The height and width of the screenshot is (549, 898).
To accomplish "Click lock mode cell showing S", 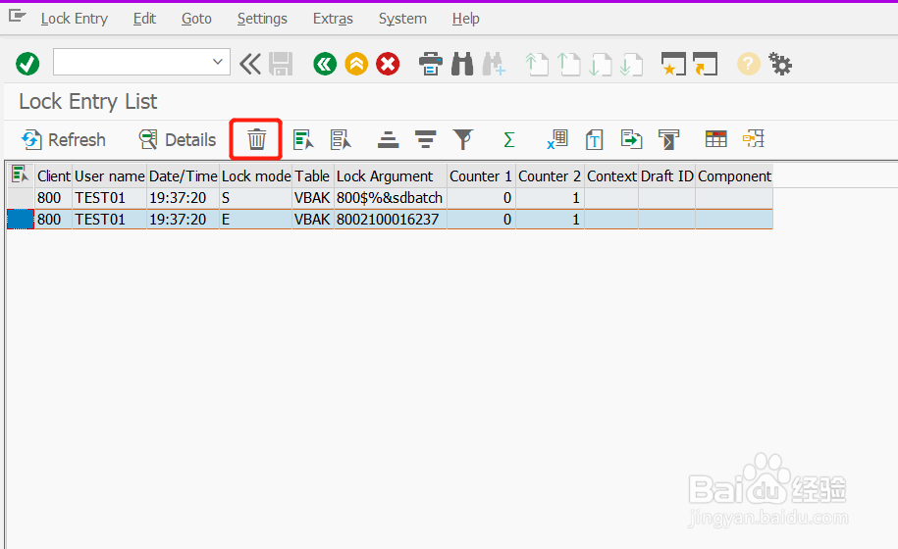I will [x=255, y=198].
